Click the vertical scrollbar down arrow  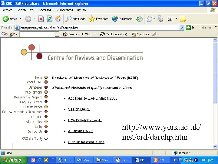click(x=215, y=146)
